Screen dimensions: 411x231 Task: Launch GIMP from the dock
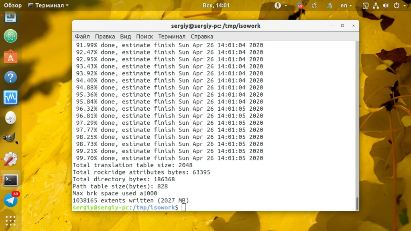coord(10,138)
